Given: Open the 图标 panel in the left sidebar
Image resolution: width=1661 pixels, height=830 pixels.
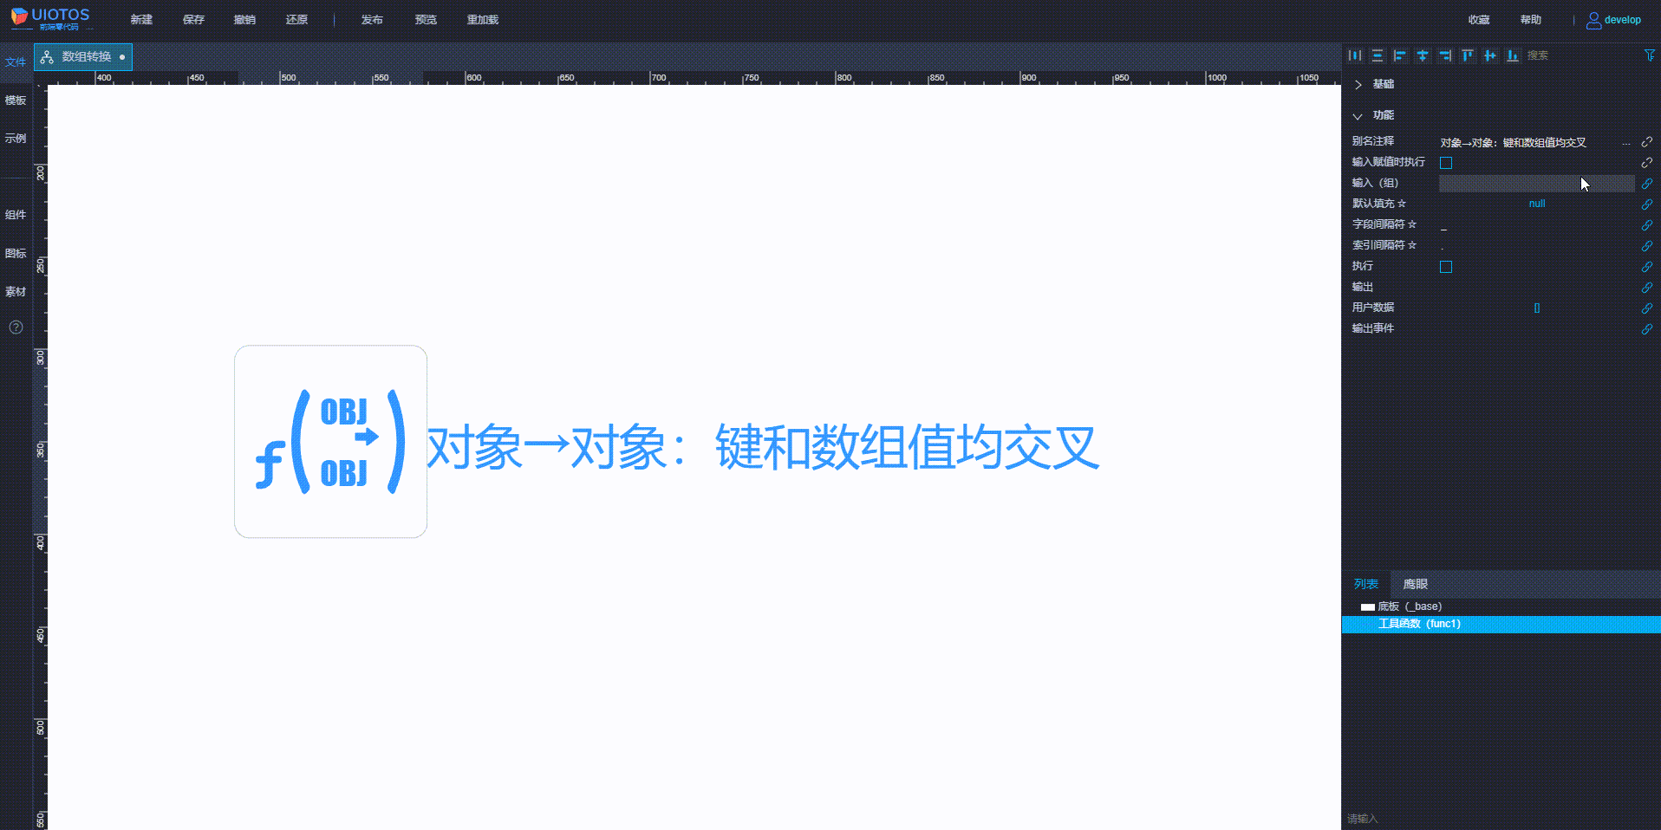Looking at the screenshot, I should (15, 253).
